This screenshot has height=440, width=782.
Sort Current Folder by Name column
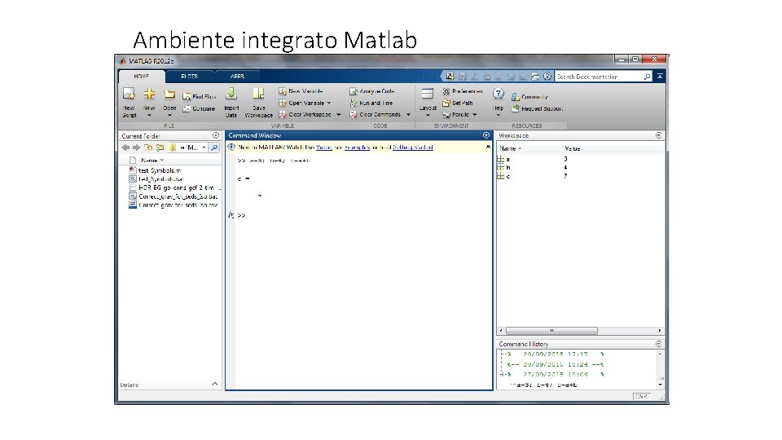tap(152, 161)
